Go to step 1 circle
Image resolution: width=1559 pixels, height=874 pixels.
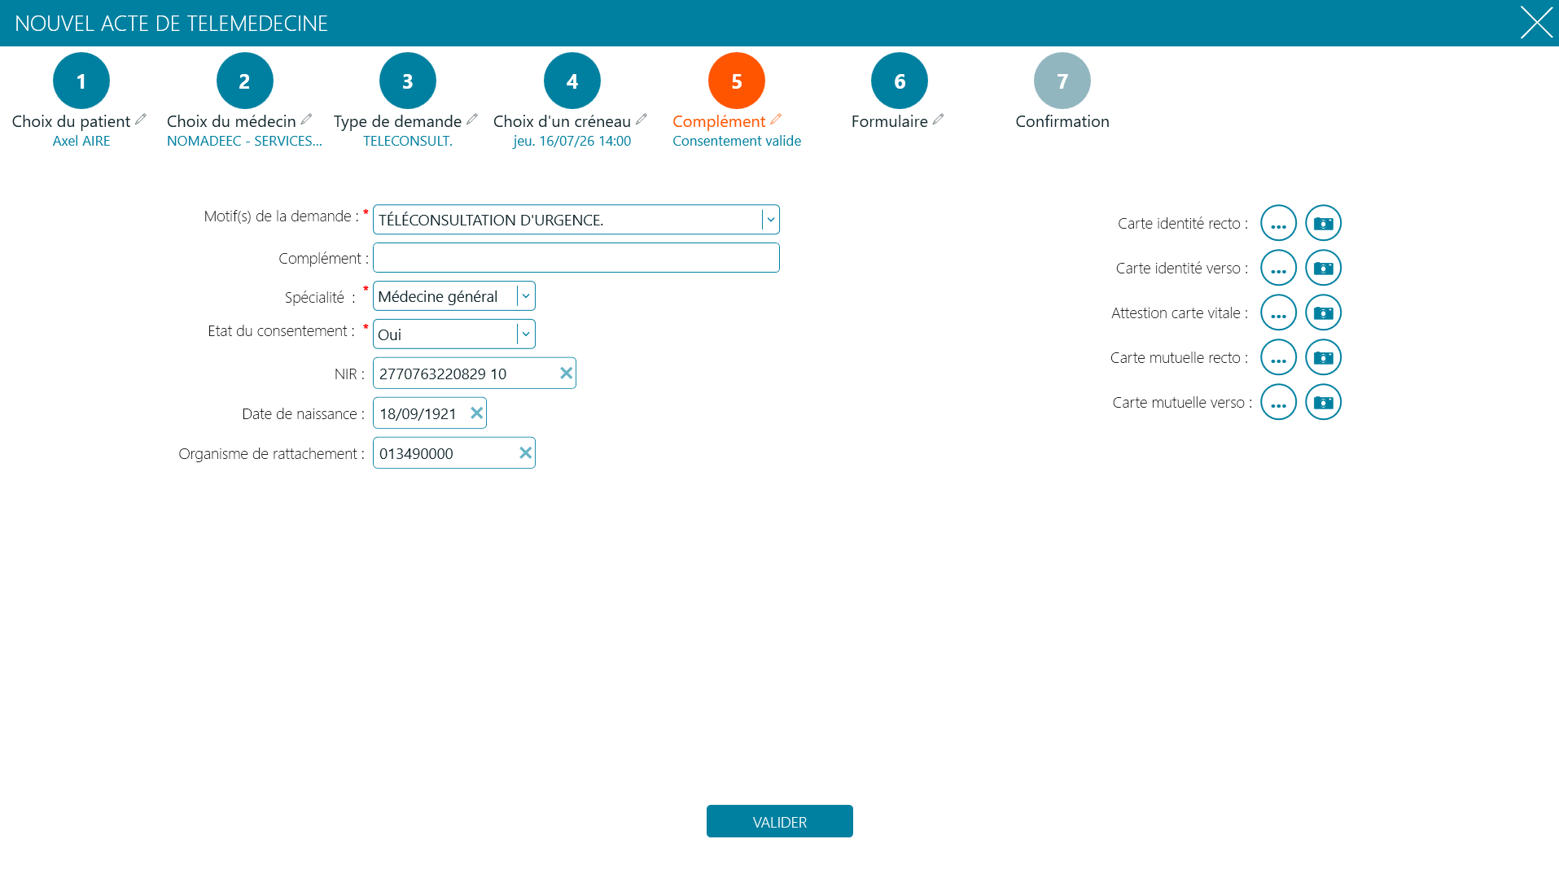click(x=81, y=81)
